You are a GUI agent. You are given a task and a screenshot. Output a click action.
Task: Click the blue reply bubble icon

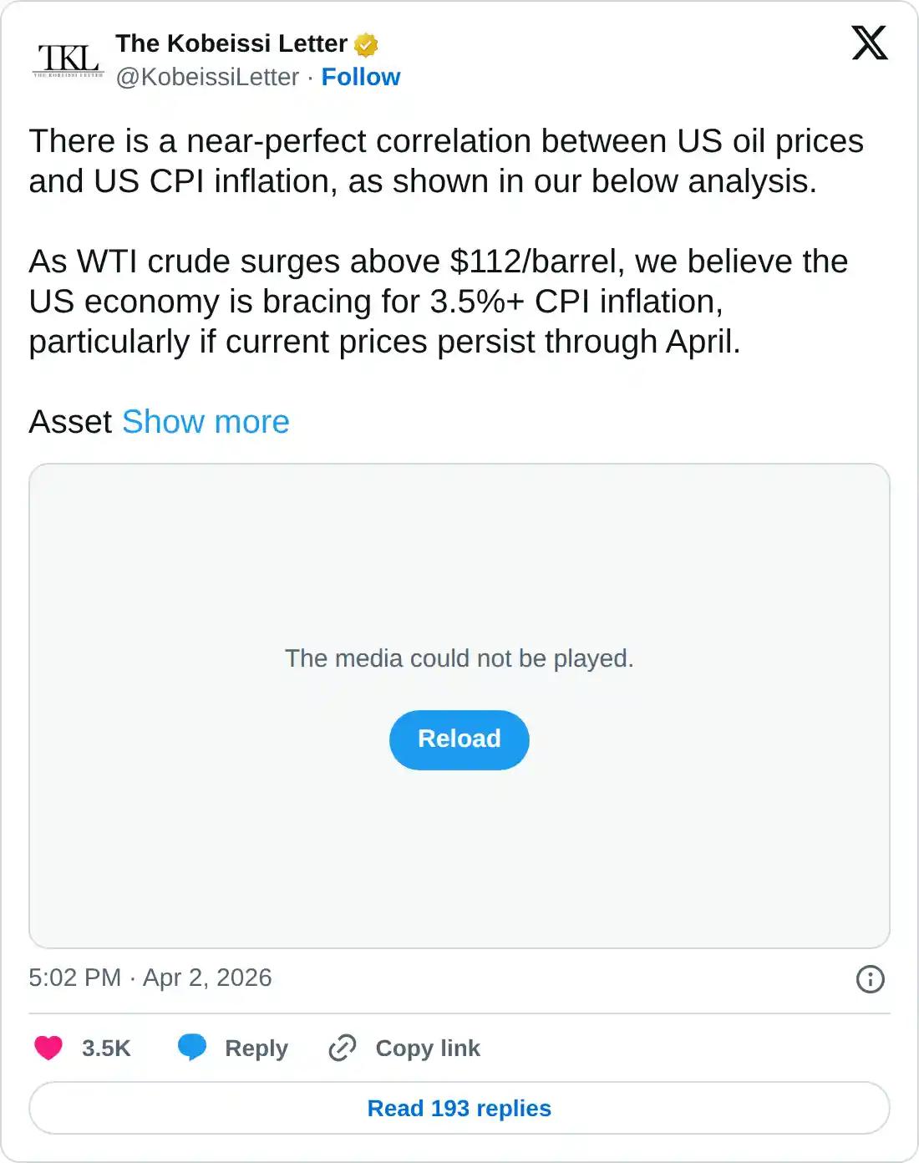[x=192, y=1048]
